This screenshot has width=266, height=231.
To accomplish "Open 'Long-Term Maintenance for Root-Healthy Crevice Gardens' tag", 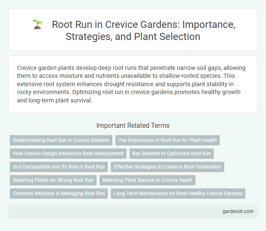I will click(178, 194).
